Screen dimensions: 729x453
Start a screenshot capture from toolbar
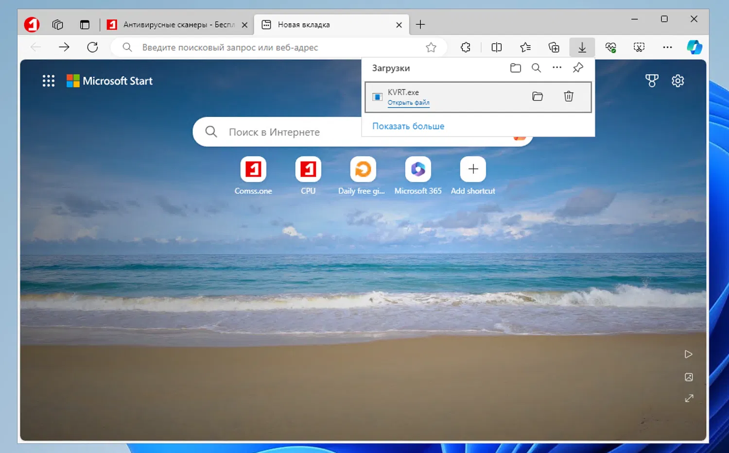pos(639,47)
